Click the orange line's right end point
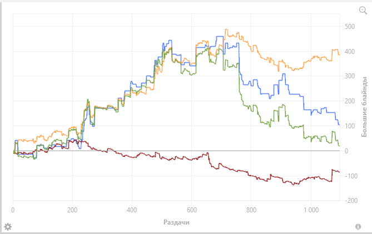 (x=339, y=55)
